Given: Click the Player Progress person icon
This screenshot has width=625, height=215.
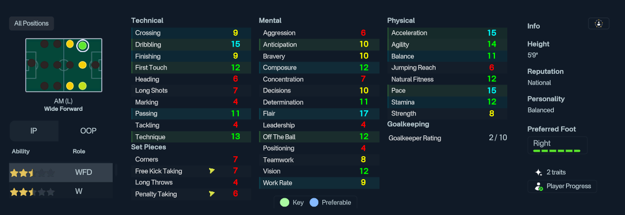Looking at the screenshot, I should 539,186.
